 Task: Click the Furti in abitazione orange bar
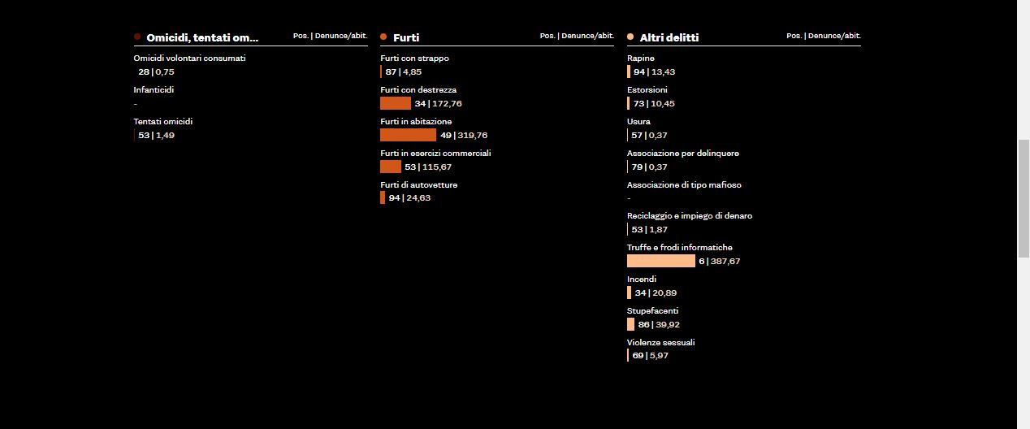[408, 135]
